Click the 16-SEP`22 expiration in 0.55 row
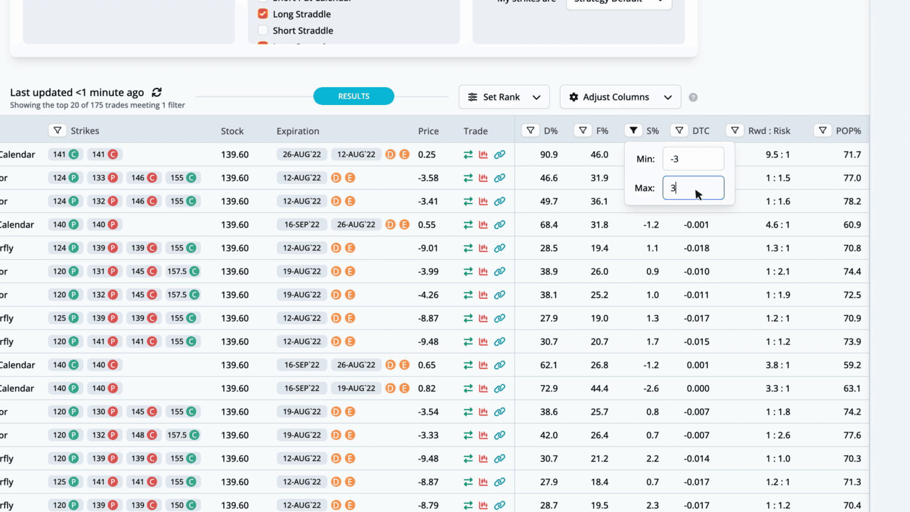 coord(302,224)
